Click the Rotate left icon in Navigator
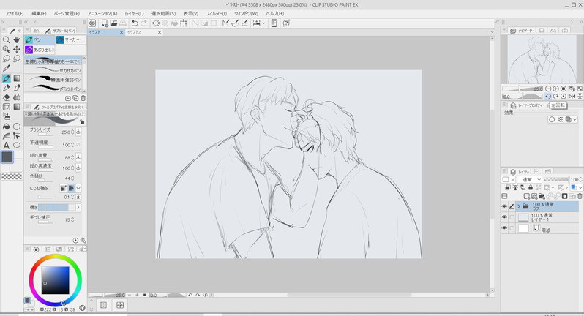 coord(548,96)
